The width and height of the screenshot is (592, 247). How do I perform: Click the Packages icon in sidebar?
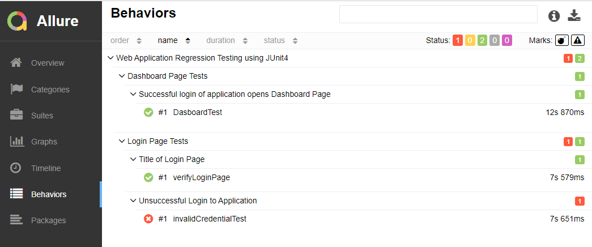click(x=16, y=220)
